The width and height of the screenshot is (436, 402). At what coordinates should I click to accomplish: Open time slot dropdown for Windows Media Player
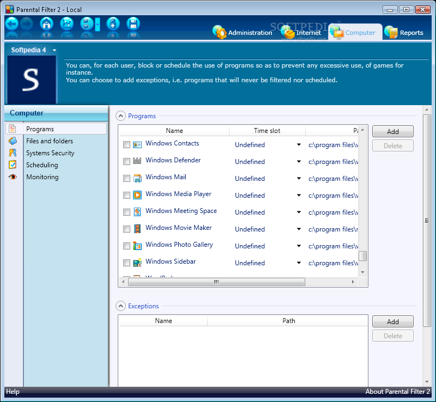coord(299,196)
